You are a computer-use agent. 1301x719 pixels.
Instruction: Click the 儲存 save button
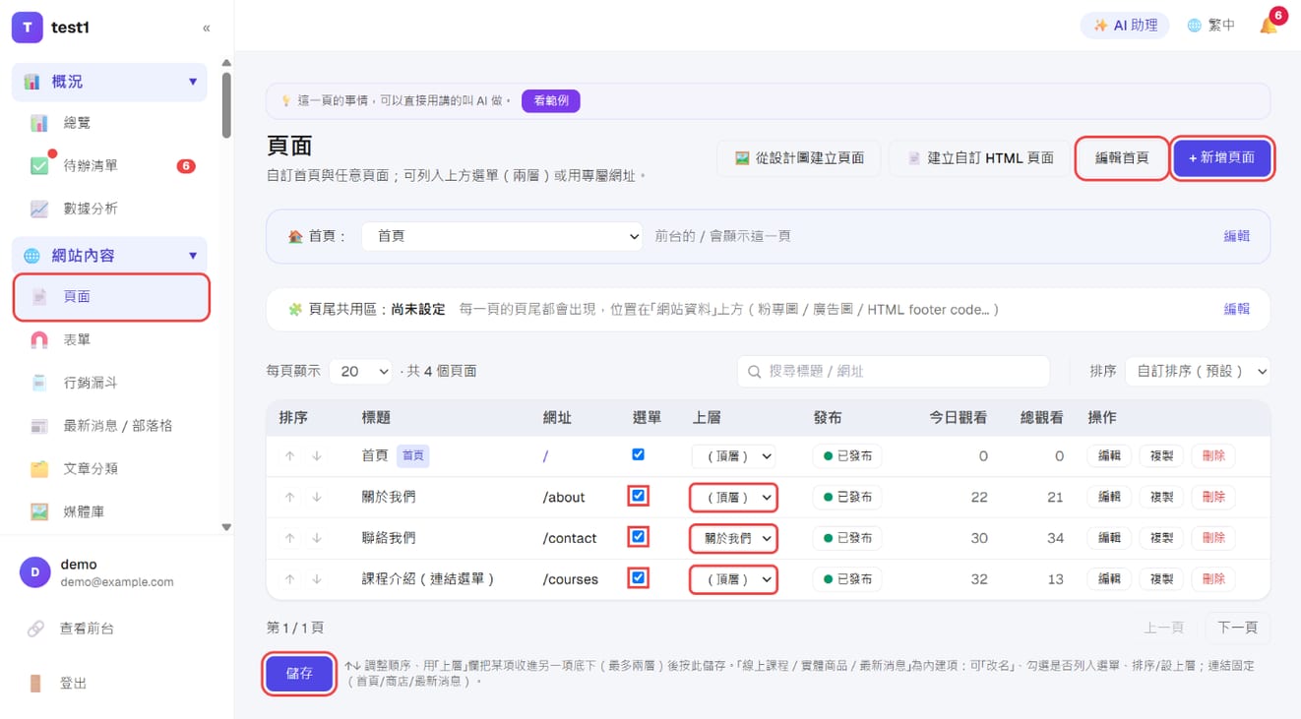(x=299, y=674)
